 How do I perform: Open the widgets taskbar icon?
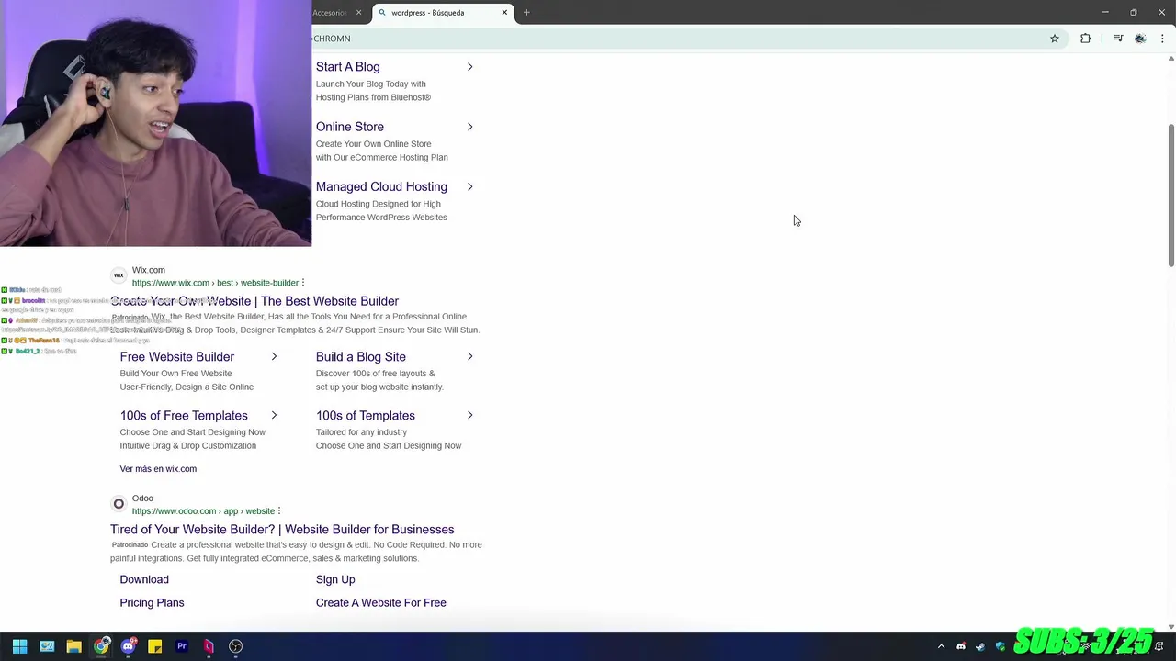click(x=47, y=646)
